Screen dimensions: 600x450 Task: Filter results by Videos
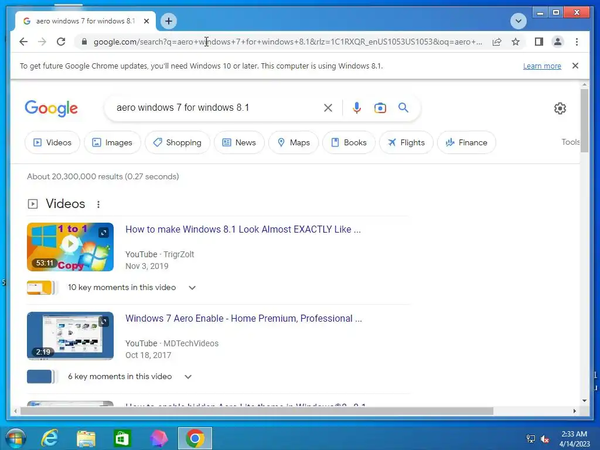(x=52, y=142)
